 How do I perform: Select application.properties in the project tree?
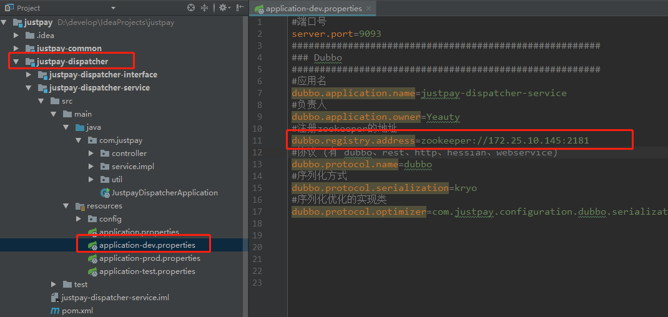139,232
